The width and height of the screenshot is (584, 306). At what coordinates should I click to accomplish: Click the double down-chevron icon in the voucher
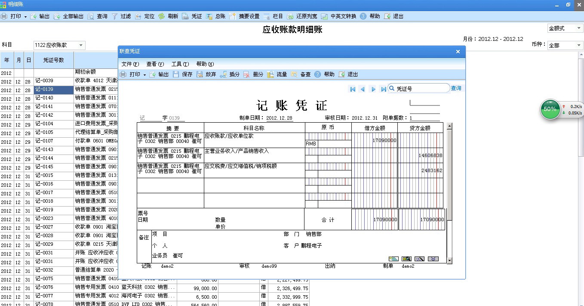[x=433, y=259]
